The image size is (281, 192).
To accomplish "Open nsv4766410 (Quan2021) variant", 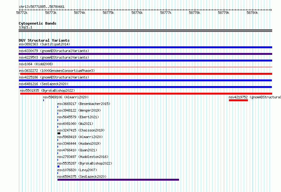I will point(77,150).
